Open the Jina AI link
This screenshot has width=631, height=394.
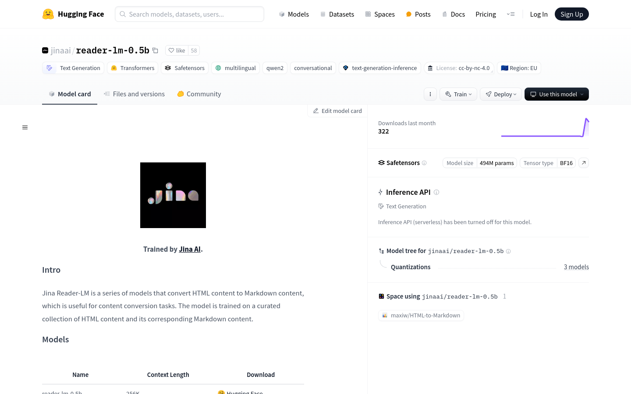click(190, 249)
